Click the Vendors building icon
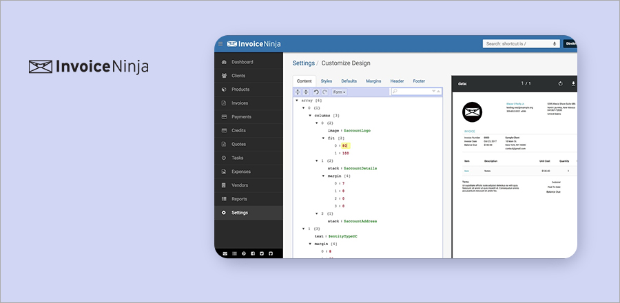Viewport: 620px width, 303px height. pyautogui.click(x=224, y=185)
